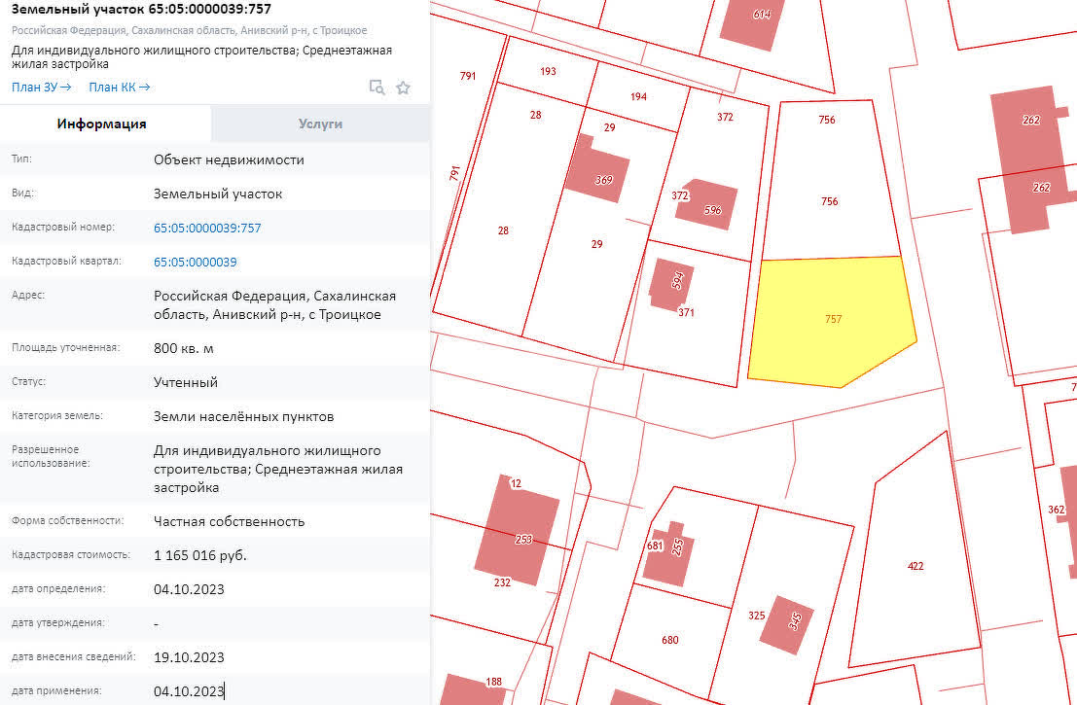Click the zoom-to-parcel magnifier icon

tap(375, 87)
